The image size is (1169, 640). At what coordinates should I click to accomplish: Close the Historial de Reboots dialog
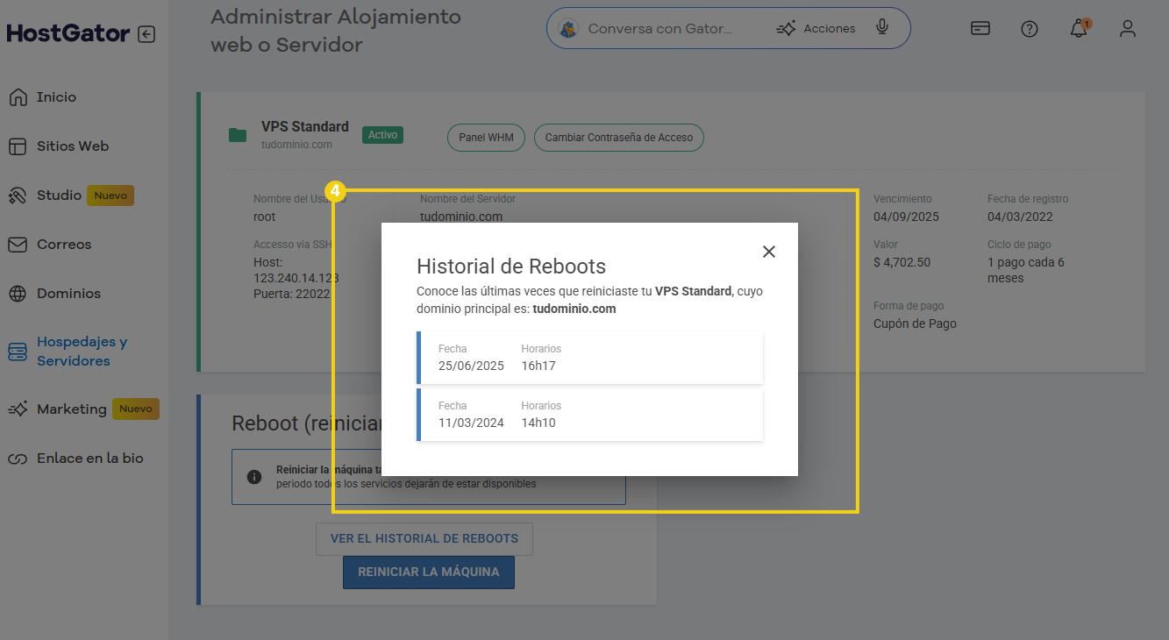click(769, 252)
